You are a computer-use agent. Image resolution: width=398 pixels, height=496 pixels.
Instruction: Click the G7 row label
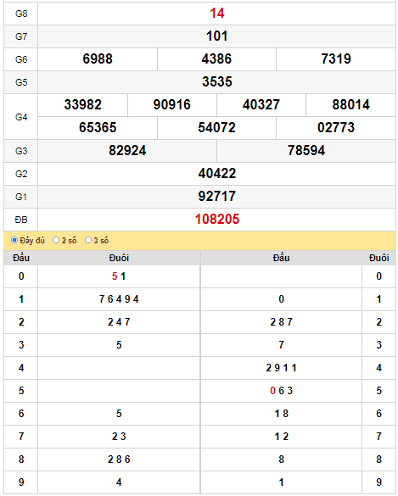(x=21, y=36)
